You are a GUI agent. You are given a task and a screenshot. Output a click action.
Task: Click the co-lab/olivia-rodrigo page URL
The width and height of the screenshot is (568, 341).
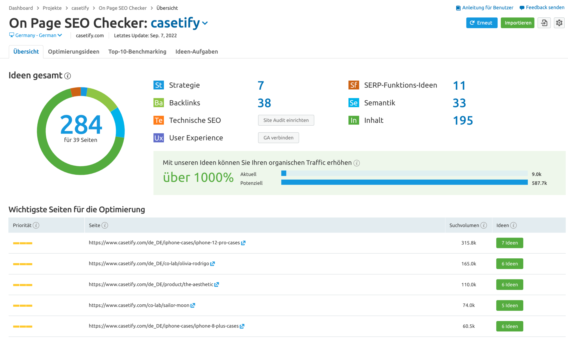(149, 263)
